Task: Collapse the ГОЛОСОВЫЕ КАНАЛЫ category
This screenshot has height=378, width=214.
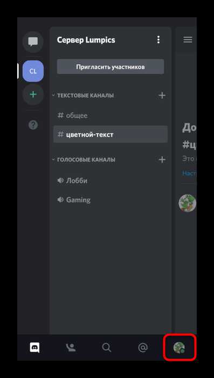Action: 84,160
